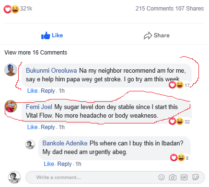Open the GIF picker icon
Image resolution: width=209 pixels, height=187 pixels.
[184, 177]
